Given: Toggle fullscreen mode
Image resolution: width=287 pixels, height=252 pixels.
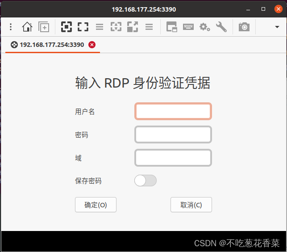Looking at the screenshot, I should (x=83, y=27).
